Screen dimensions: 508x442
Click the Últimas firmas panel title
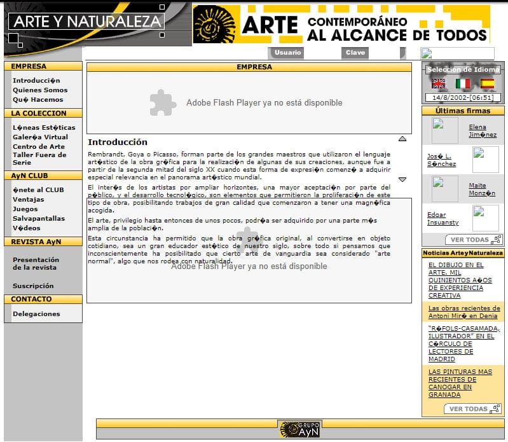[463, 111]
